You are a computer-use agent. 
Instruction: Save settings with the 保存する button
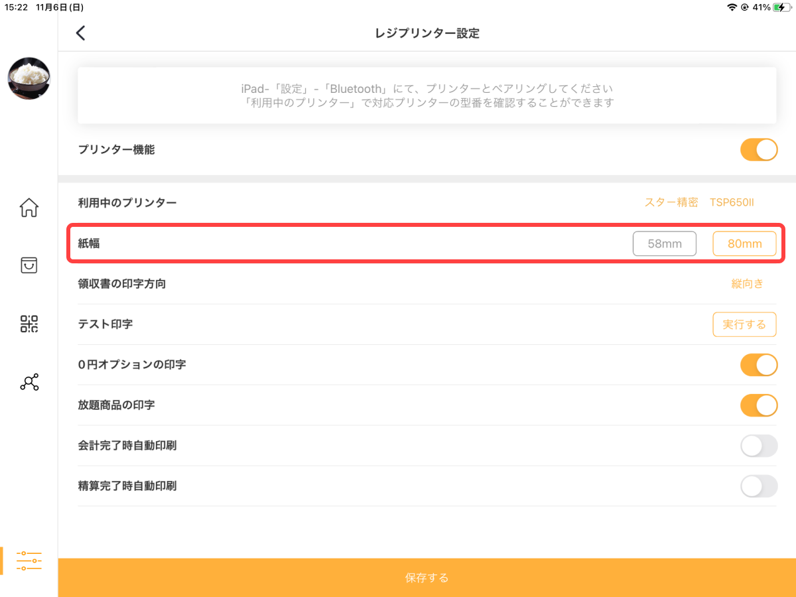pyautogui.click(x=427, y=578)
